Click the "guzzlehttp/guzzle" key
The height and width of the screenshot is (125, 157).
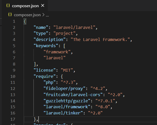pyautogui.click(x=67, y=101)
